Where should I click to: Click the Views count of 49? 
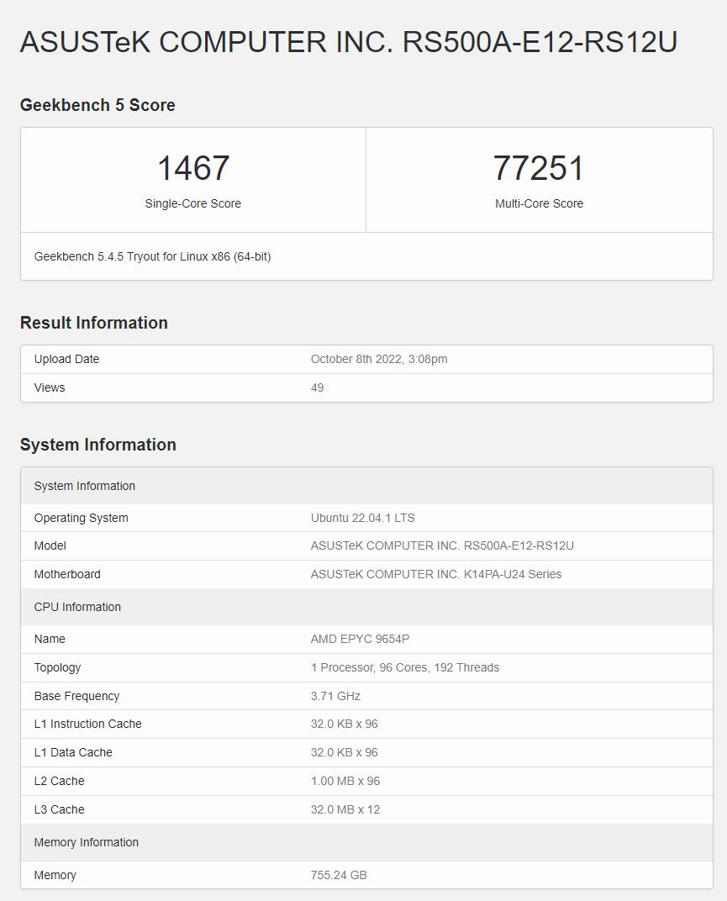[317, 387]
